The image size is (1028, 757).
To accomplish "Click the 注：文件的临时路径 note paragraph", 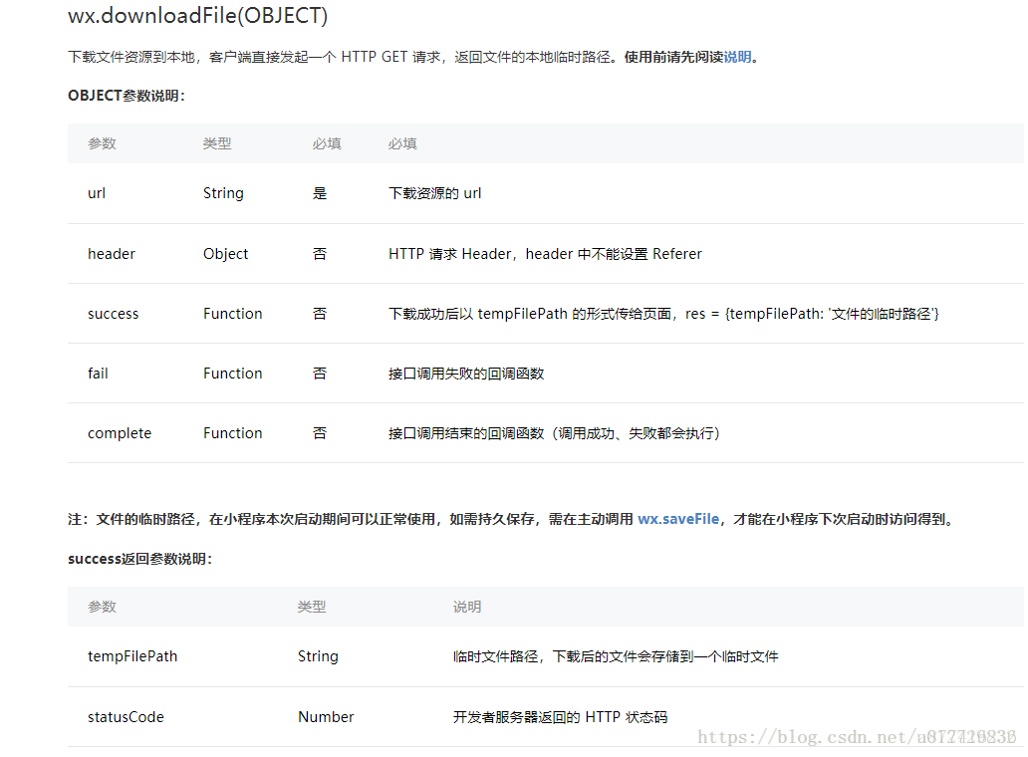I will 512,519.
